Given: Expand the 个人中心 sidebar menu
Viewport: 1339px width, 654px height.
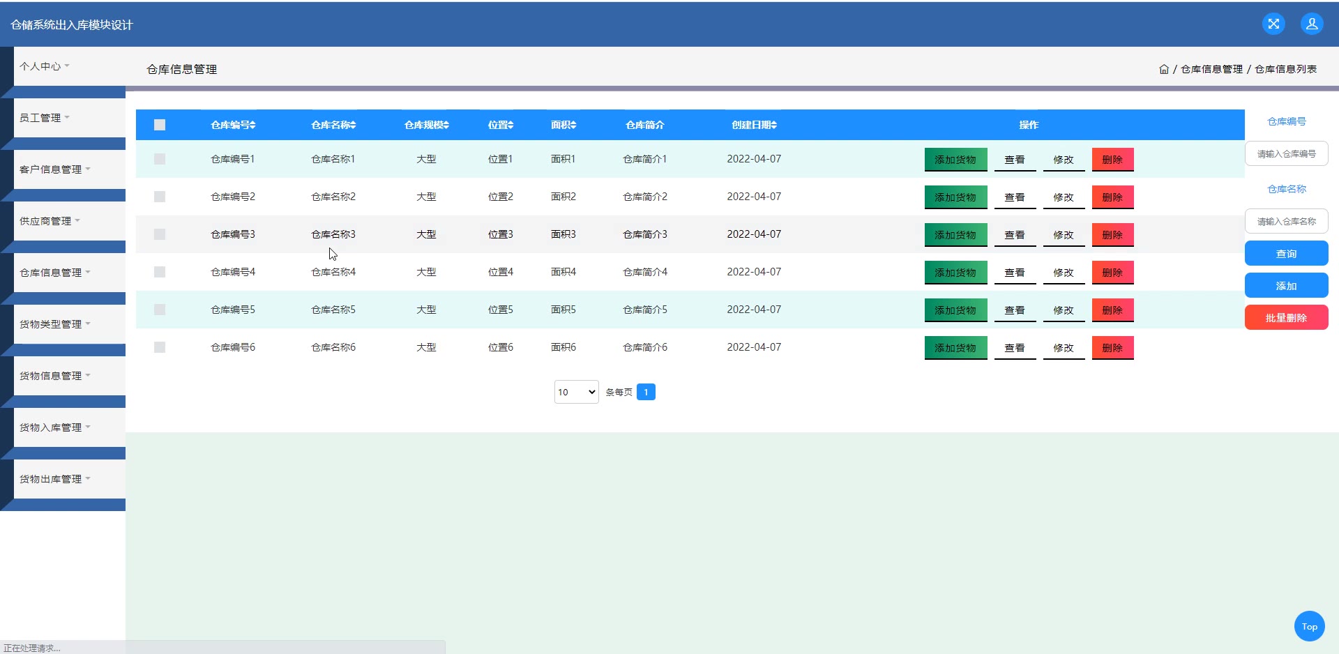Looking at the screenshot, I should pyautogui.click(x=45, y=66).
